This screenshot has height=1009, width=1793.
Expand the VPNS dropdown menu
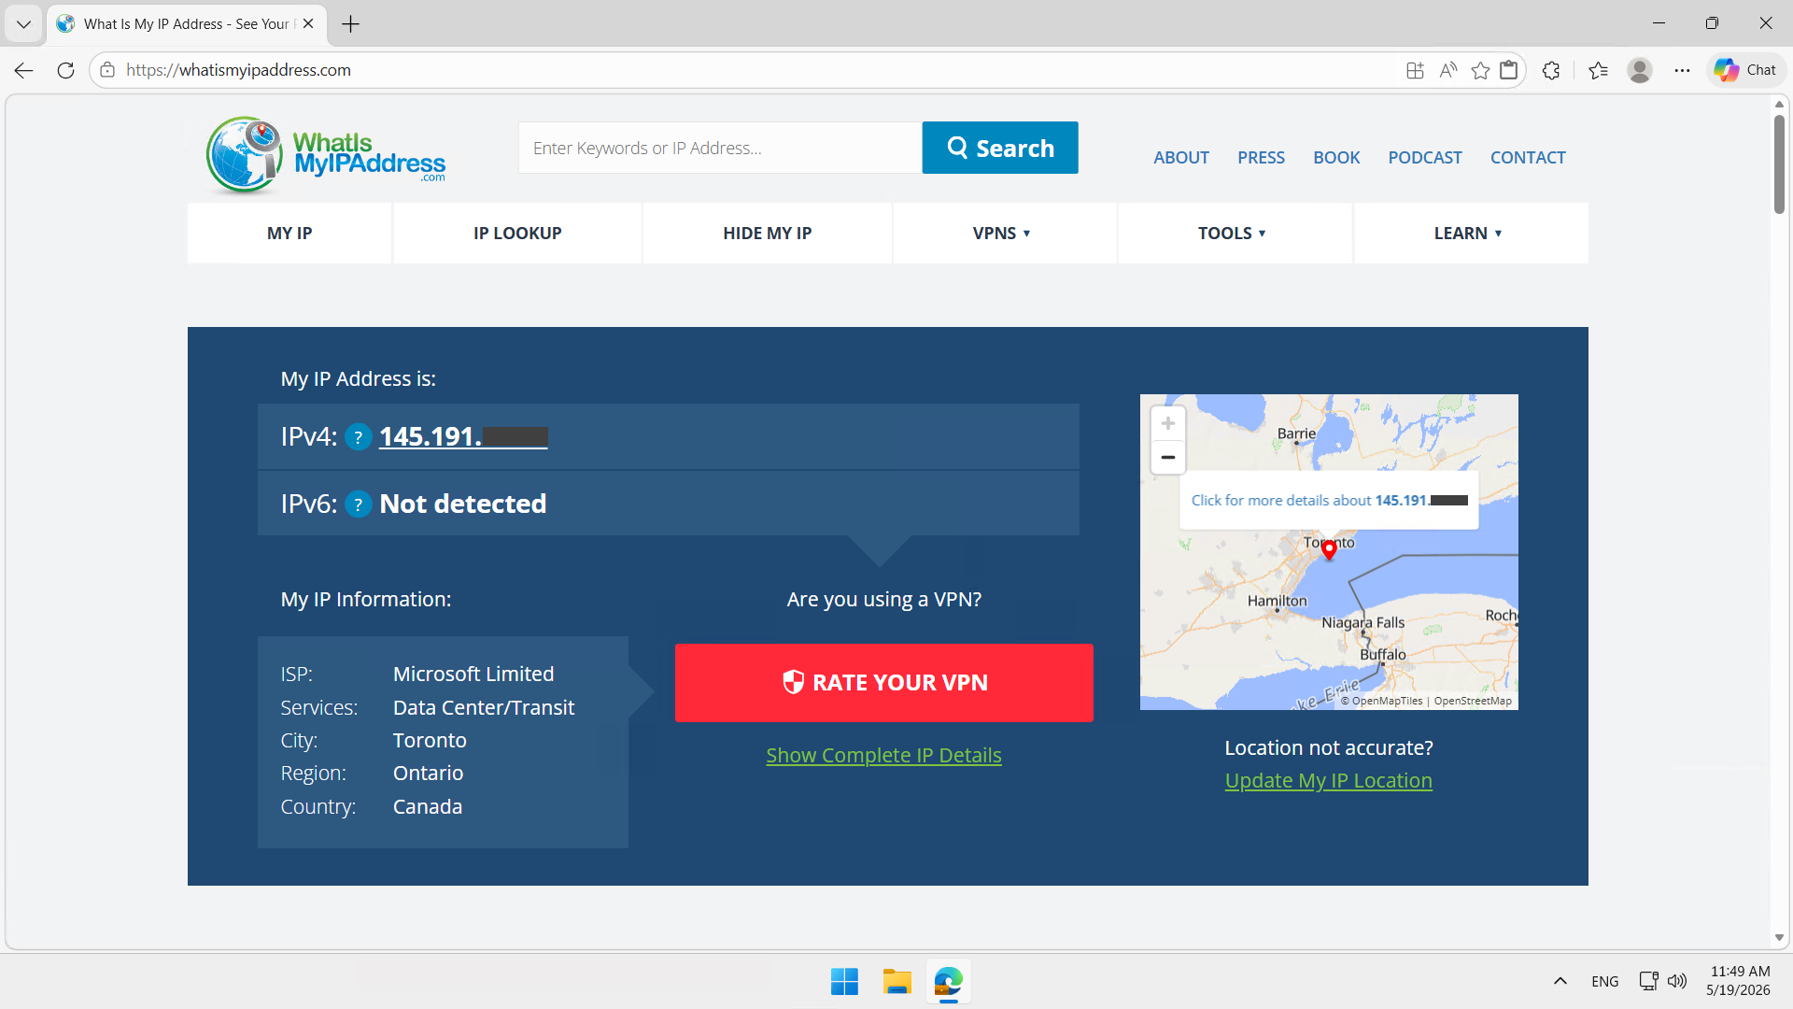click(1004, 234)
